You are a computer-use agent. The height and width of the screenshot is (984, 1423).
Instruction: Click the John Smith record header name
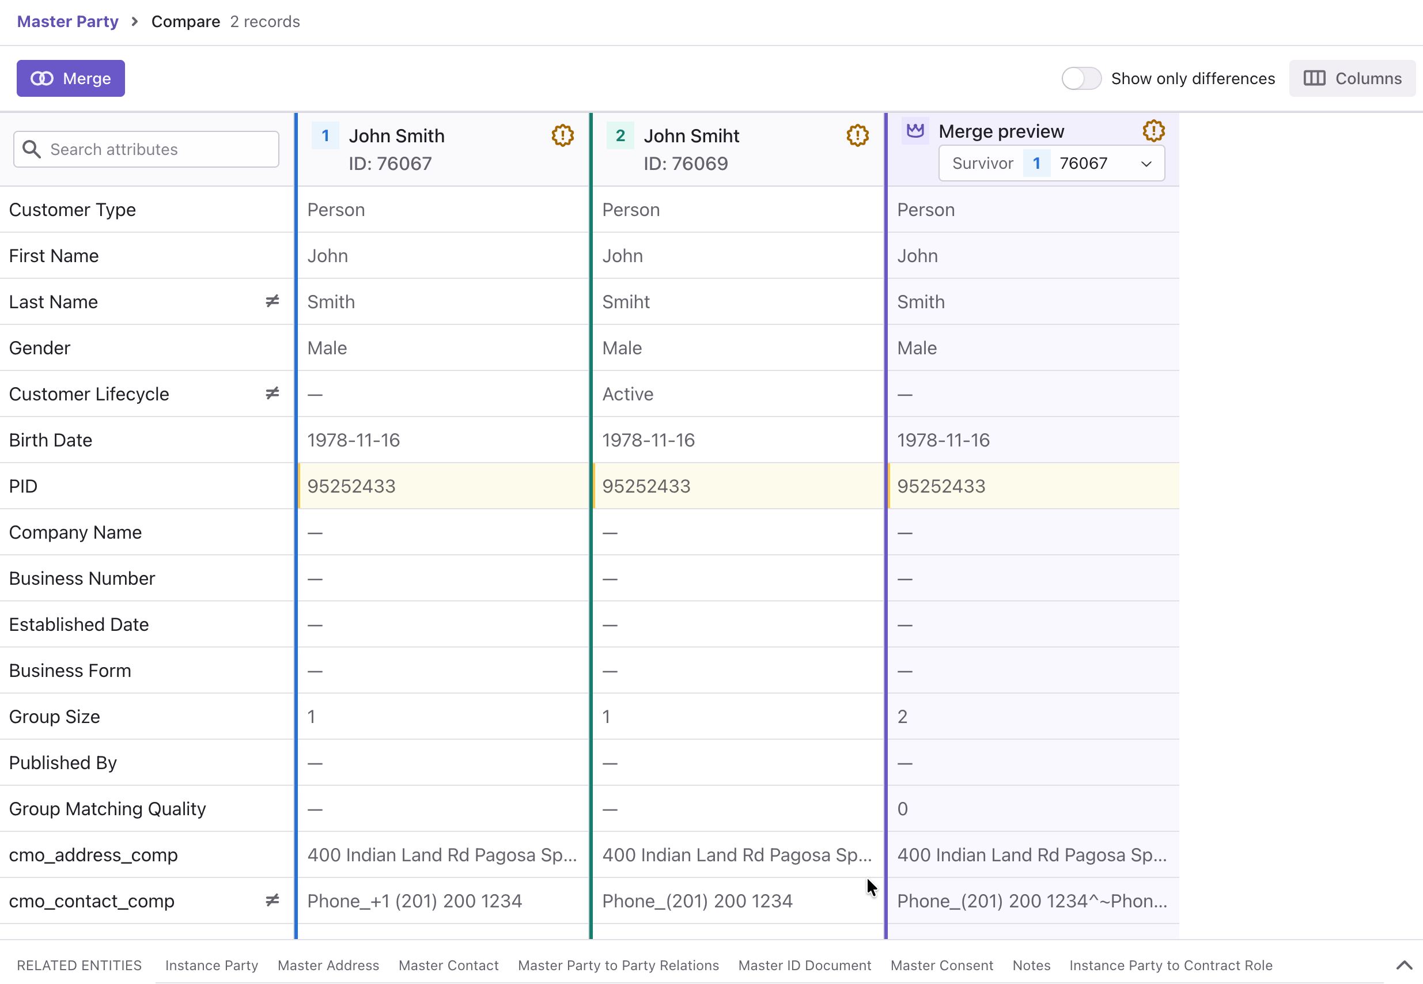click(x=396, y=135)
